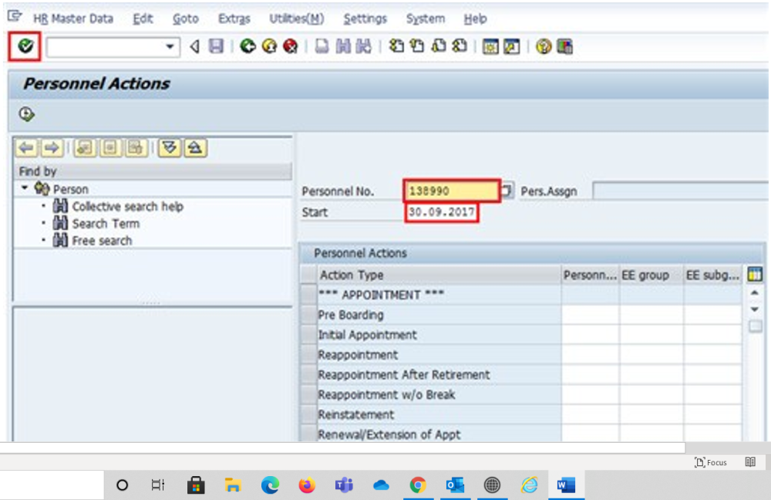This screenshot has width=771, height=500.
Task: Go to First Page icon
Action: point(396,46)
